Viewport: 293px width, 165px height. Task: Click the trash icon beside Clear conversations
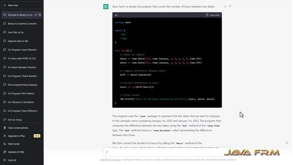(x=5, y=128)
